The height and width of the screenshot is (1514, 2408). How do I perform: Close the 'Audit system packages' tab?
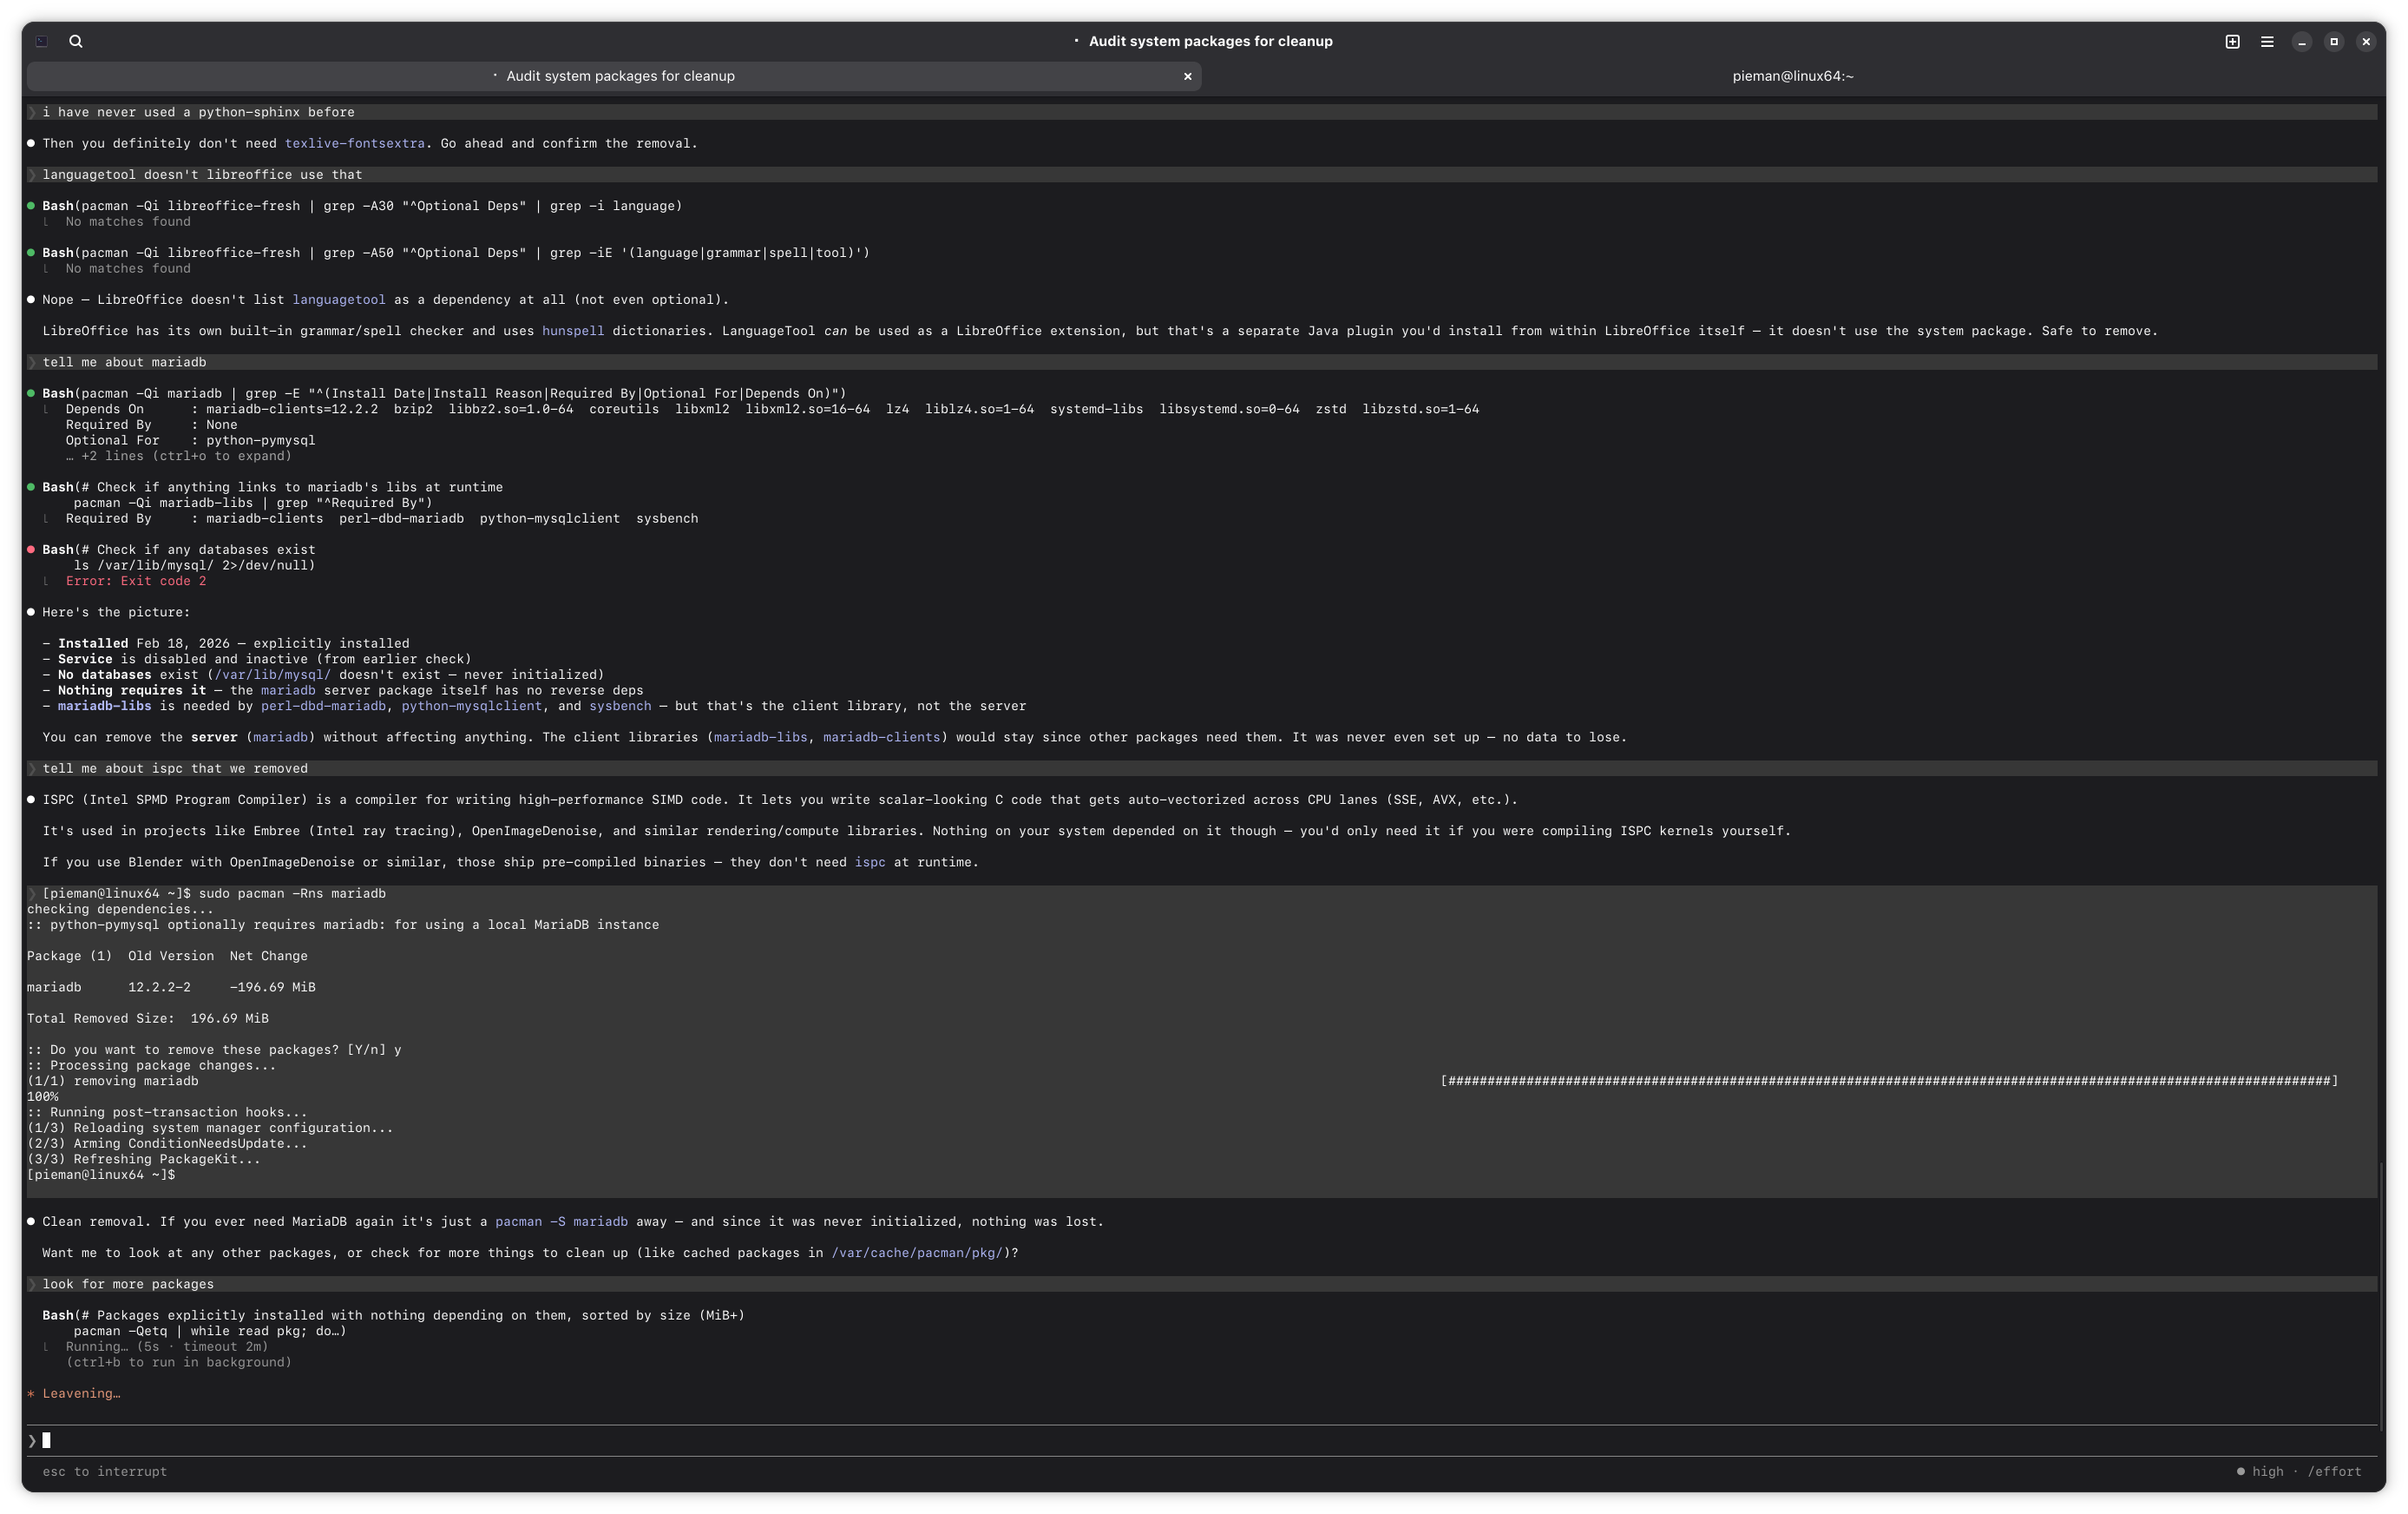(1187, 76)
